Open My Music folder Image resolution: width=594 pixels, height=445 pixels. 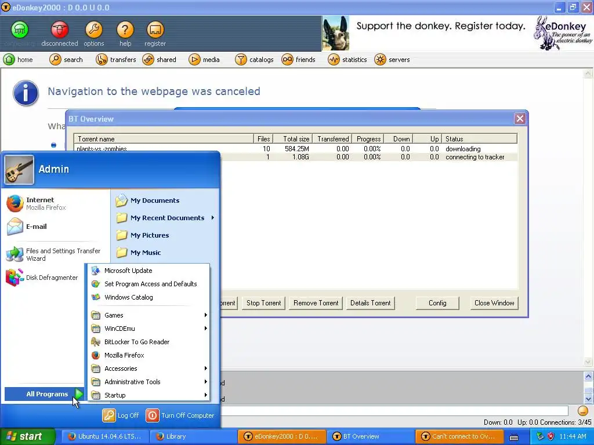138,253
